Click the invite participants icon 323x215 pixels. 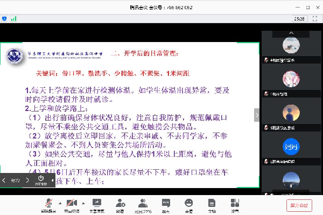click(x=120, y=205)
